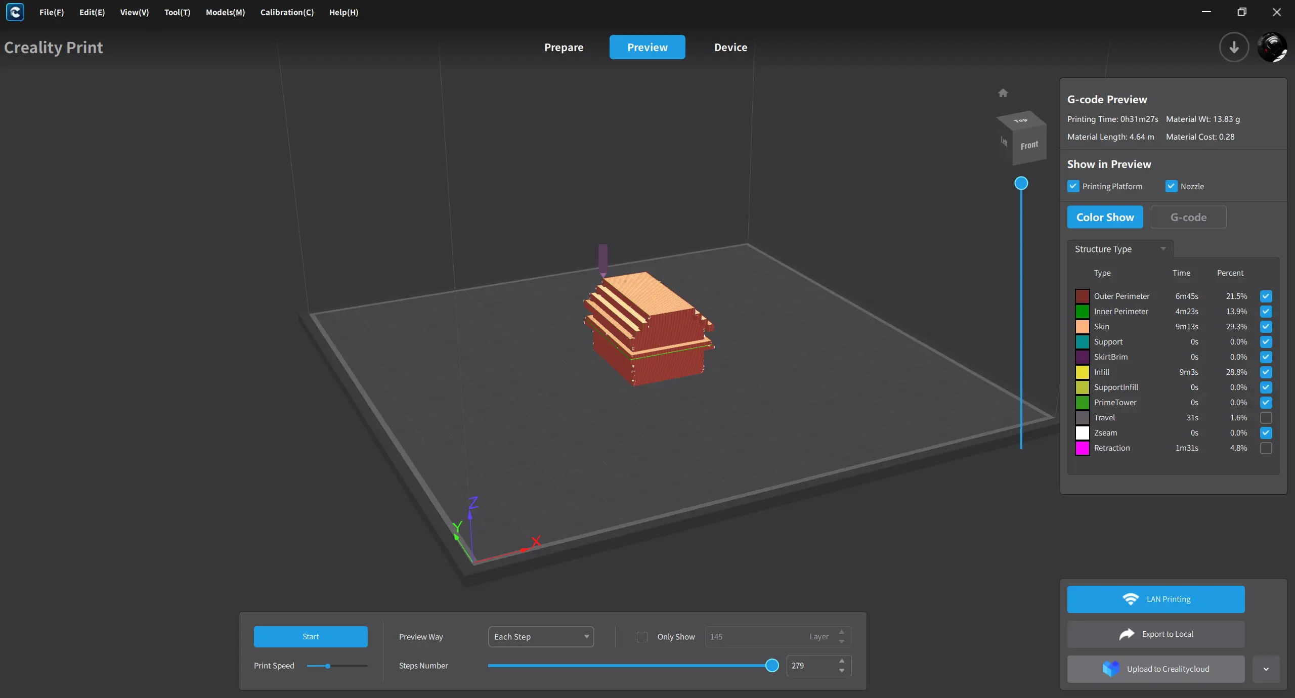The width and height of the screenshot is (1295, 698).
Task: Click the Creality Print app logo icon
Action: click(15, 12)
